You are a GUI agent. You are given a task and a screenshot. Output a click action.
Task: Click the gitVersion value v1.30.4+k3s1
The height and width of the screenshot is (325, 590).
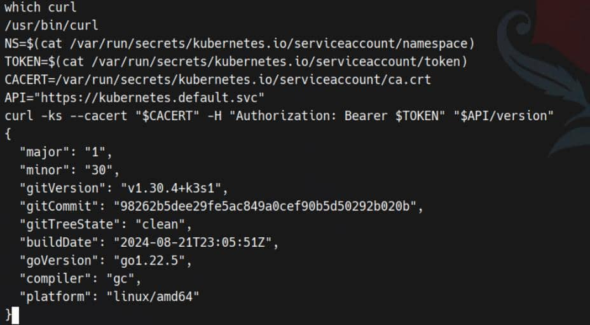[x=170, y=188]
